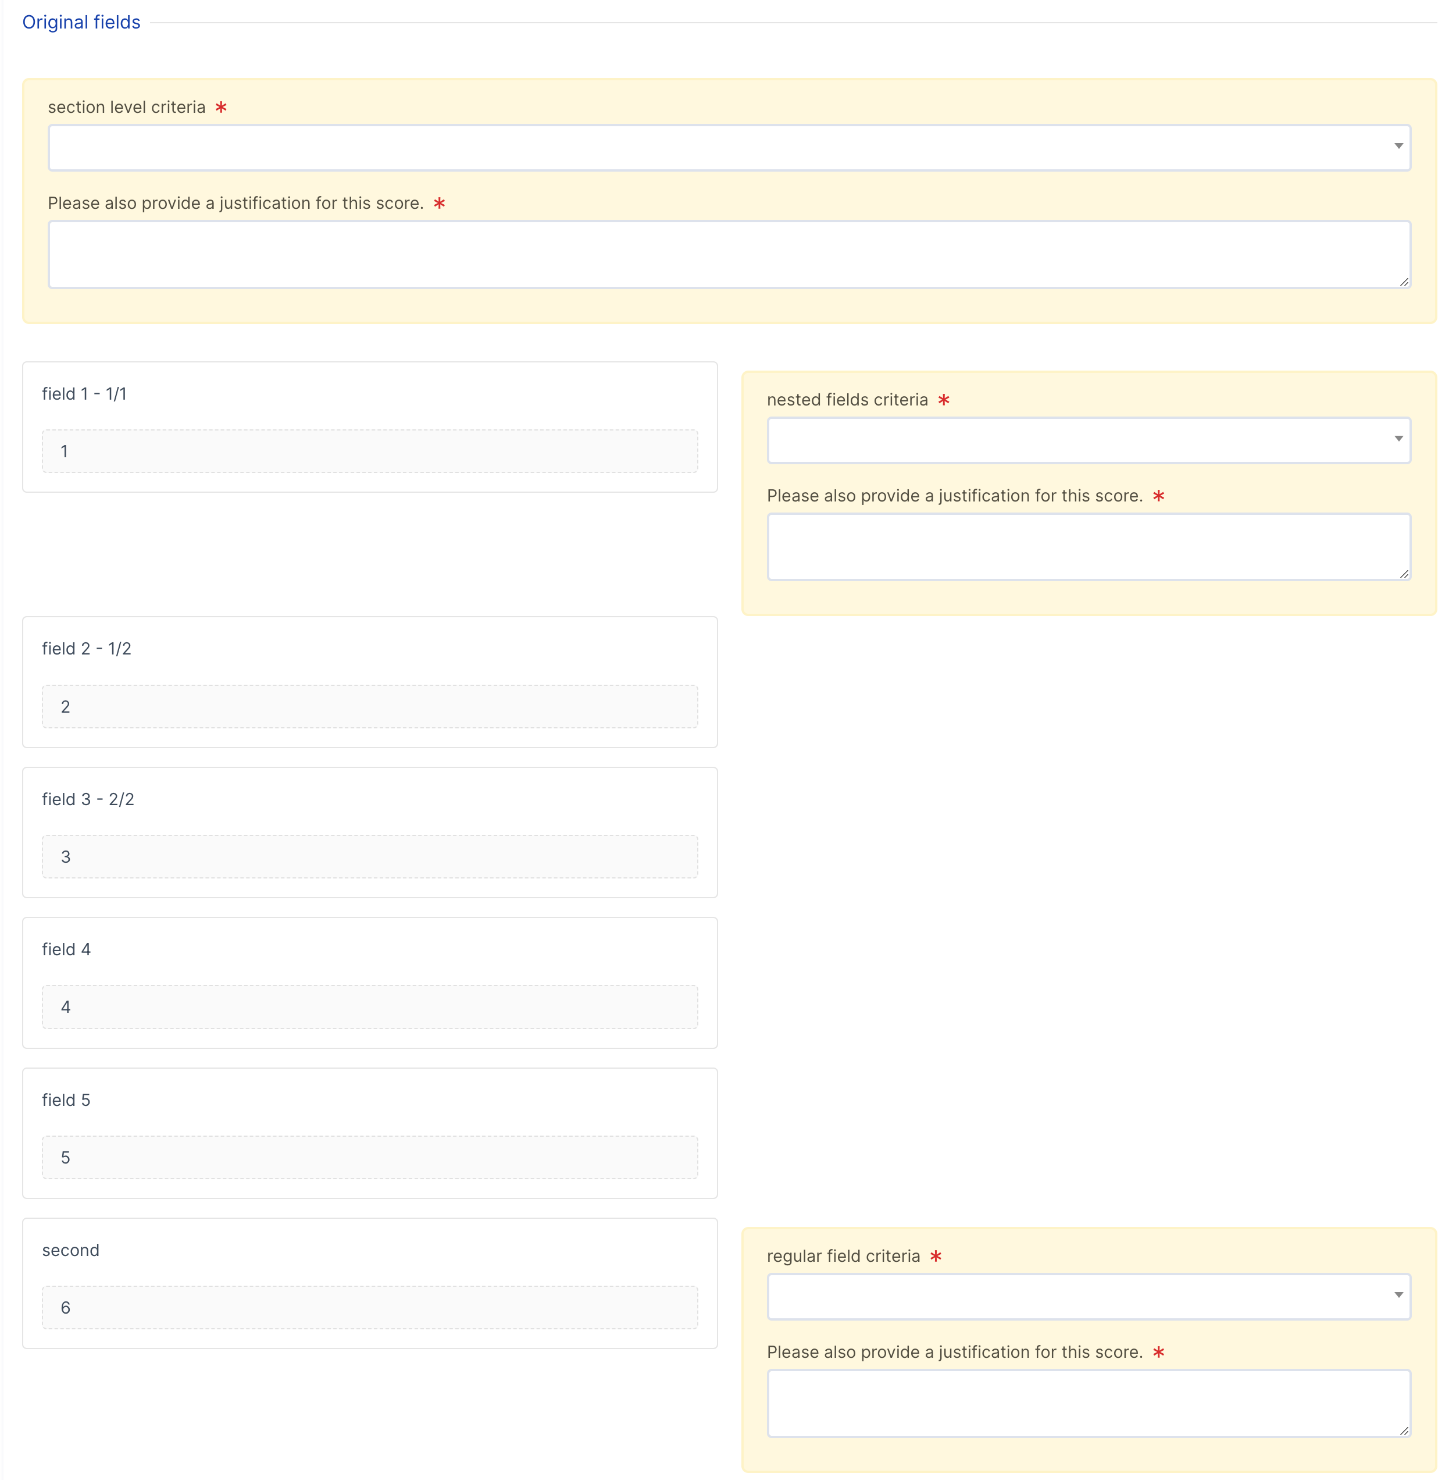Image resolution: width=1456 pixels, height=1480 pixels.
Task: Click the regular field justification text area
Action: [1088, 1403]
